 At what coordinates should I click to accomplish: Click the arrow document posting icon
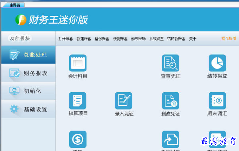pos(171,139)
